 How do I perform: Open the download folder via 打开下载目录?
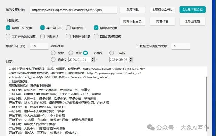point(132,21)
